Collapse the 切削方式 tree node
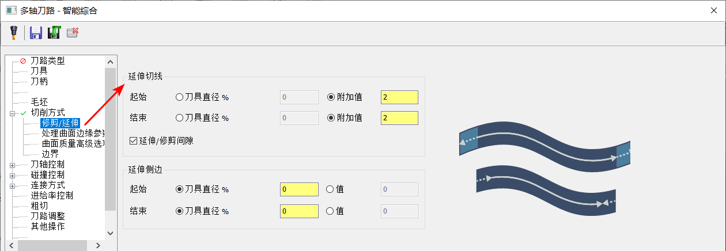This screenshot has height=251, width=726. pos(13,112)
